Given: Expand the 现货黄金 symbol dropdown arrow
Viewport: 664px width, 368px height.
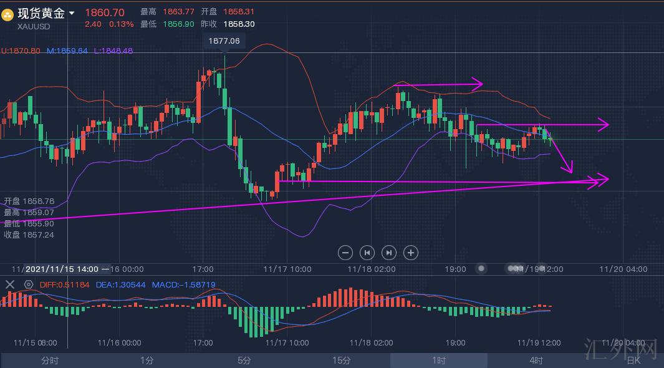Looking at the screenshot, I should (x=72, y=13).
